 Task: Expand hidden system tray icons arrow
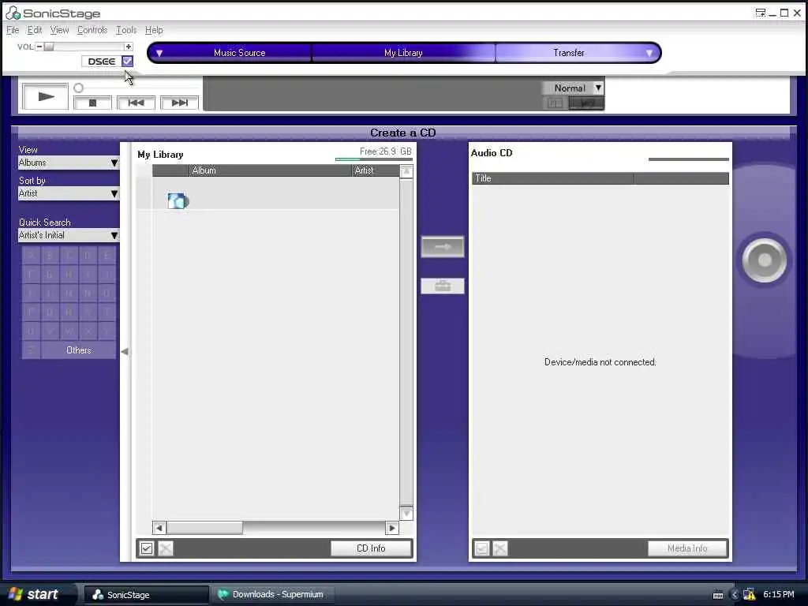[735, 595]
